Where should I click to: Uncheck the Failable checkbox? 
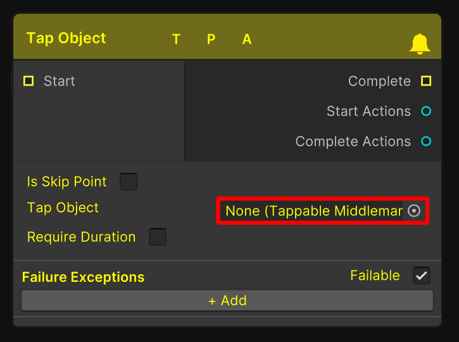tap(422, 275)
